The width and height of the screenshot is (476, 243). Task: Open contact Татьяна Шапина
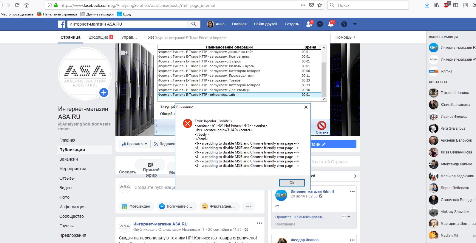pyautogui.click(x=449, y=93)
